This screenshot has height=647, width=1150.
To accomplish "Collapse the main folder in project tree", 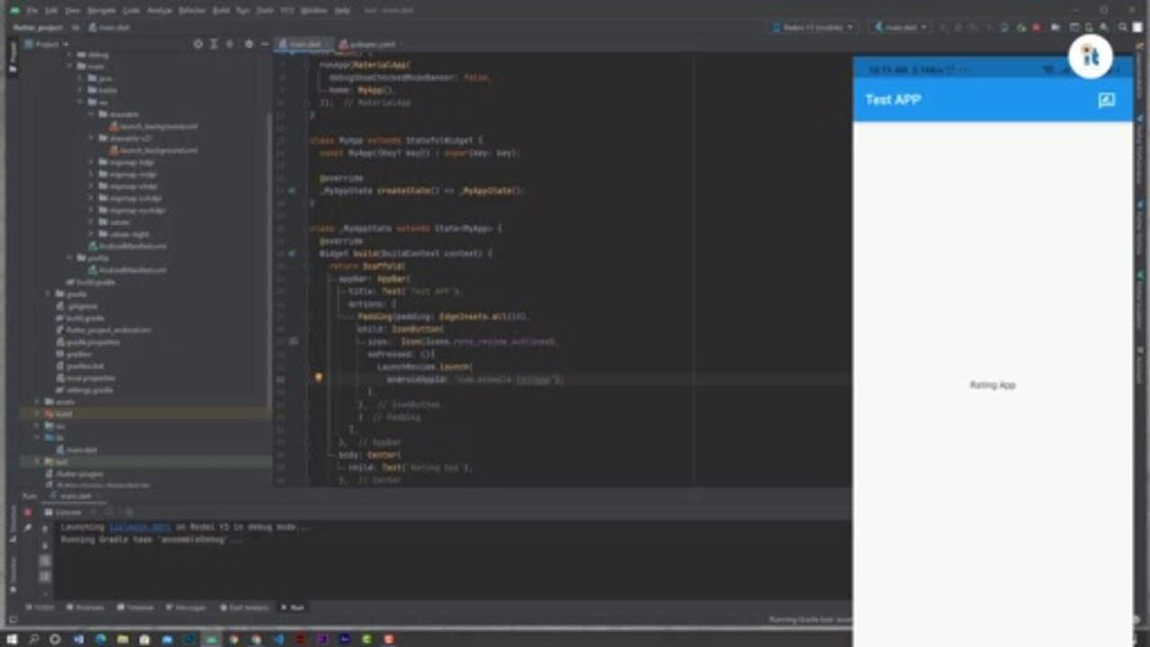I will pyautogui.click(x=70, y=66).
